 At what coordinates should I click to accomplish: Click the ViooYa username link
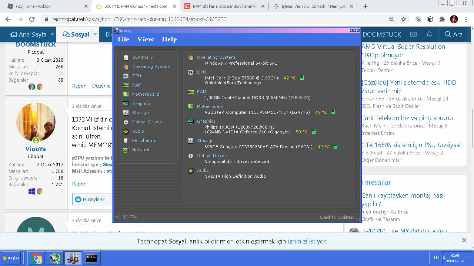click(x=36, y=149)
